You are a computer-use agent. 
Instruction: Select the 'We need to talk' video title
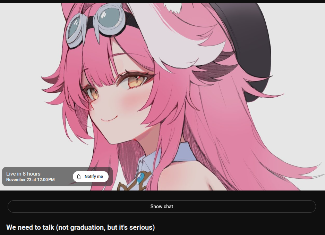[x=80, y=227]
